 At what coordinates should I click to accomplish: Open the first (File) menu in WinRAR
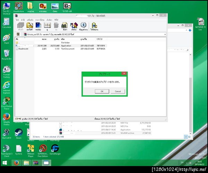(17, 20)
